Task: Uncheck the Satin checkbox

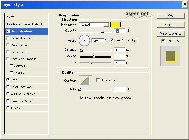Action: 8,80
